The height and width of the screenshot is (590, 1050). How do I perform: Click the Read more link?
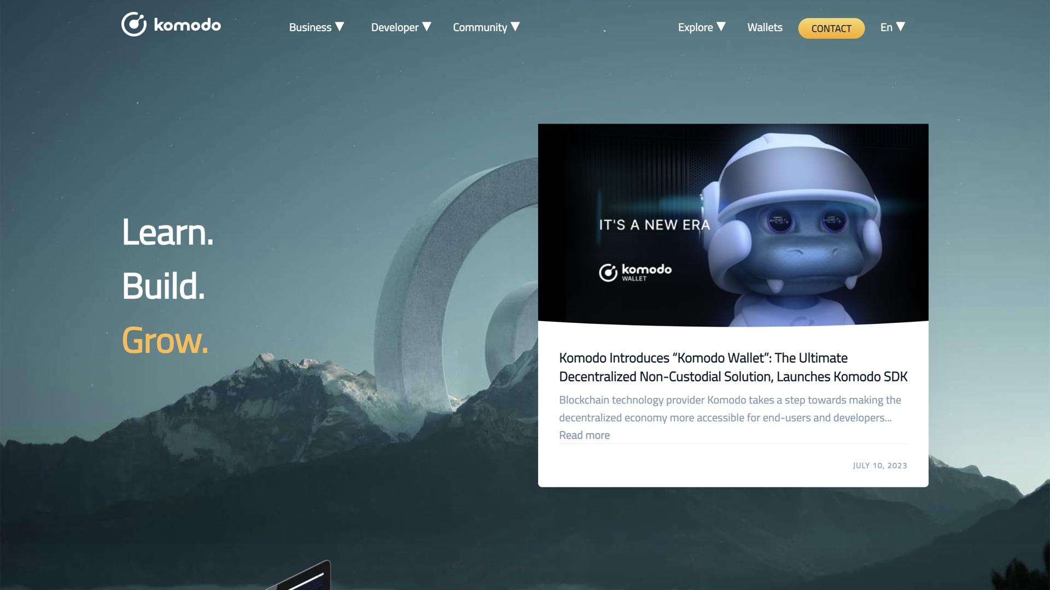(x=584, y=435)
